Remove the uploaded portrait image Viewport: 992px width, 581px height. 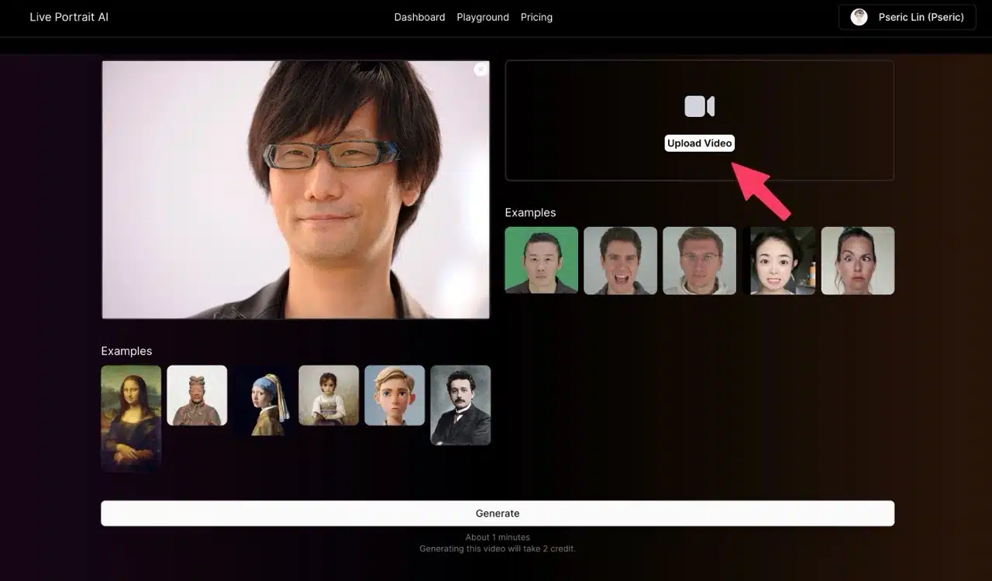[480, 70]
